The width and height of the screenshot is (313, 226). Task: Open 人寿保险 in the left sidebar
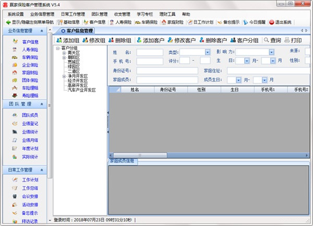pos(30,50)
